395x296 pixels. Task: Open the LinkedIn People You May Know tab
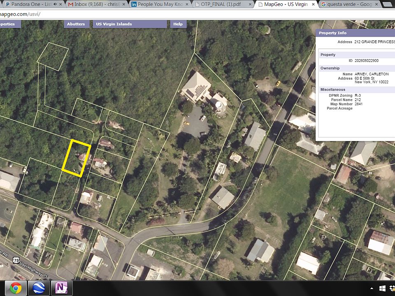pyautogui.click(x=160, y=4)
